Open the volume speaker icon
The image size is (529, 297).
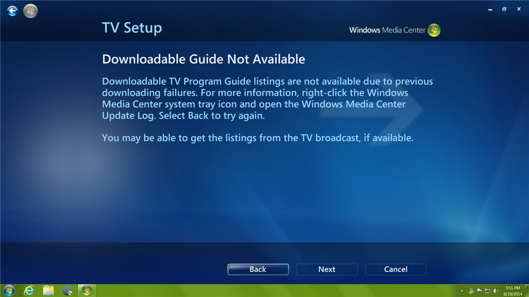tap(495, 291)
